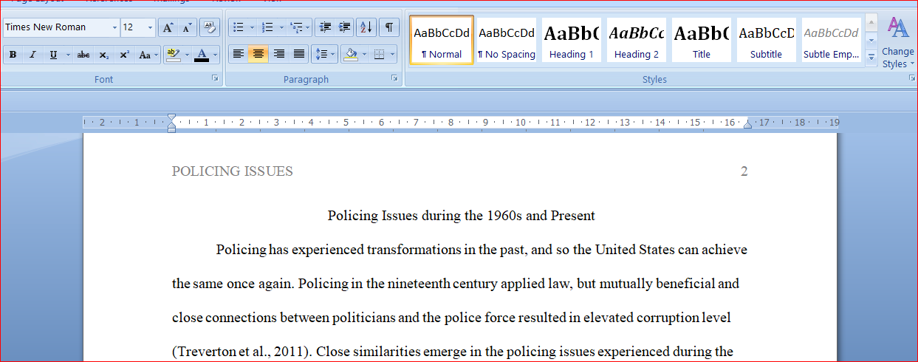
Task: Apply the Normal style
Action: [442, 40]
